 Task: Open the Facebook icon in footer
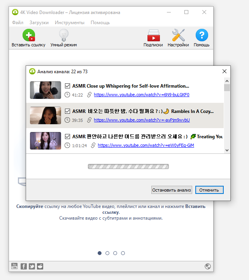23,266
